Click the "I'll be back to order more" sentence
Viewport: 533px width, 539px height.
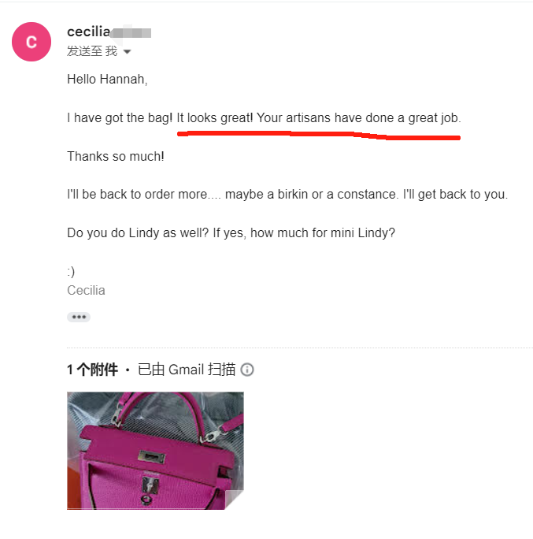137,195
